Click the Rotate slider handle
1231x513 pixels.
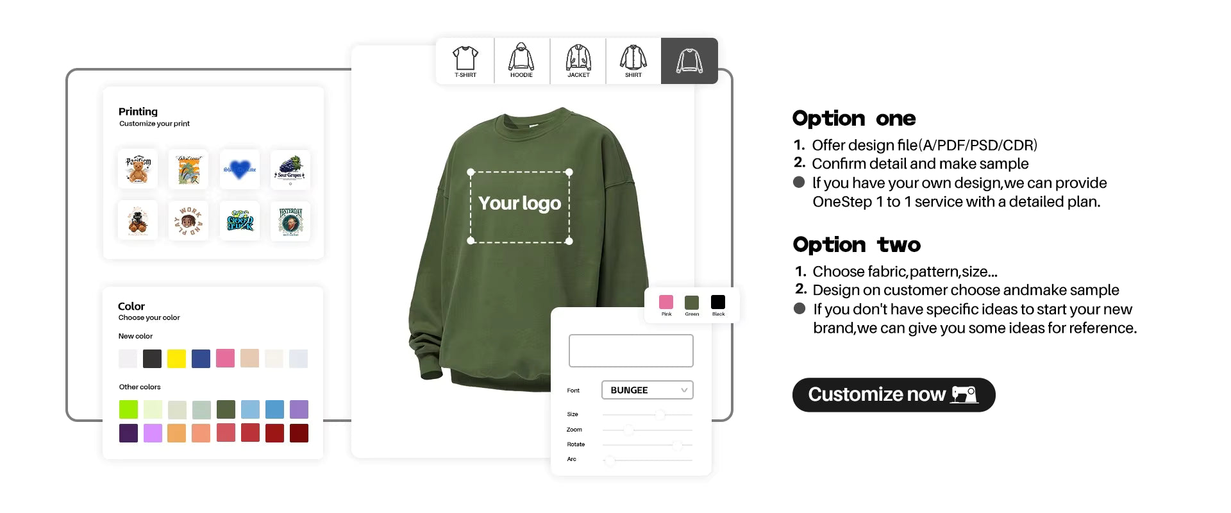[677, 445]
